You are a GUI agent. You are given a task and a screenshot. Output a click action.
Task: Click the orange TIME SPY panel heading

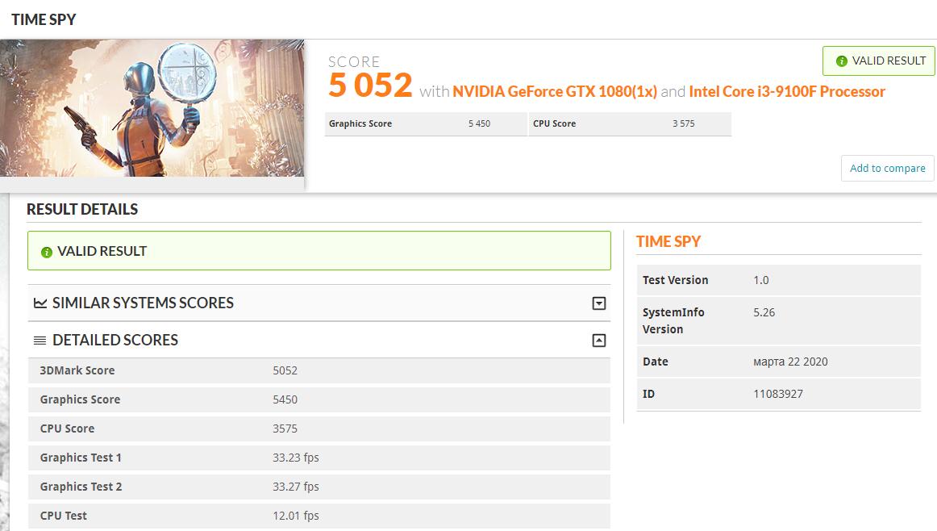pos(668,241)
